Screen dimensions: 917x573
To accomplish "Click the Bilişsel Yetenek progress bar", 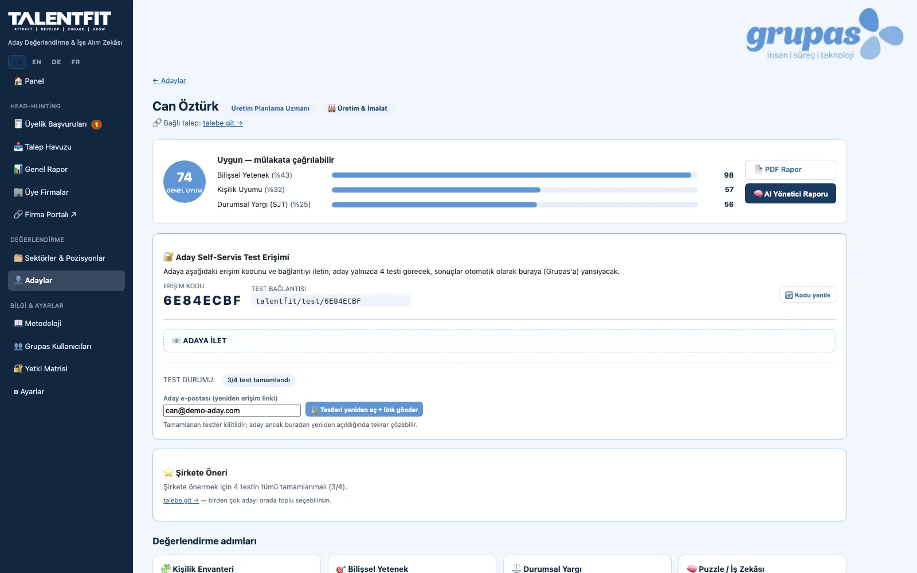I will (x=515, y=175).
